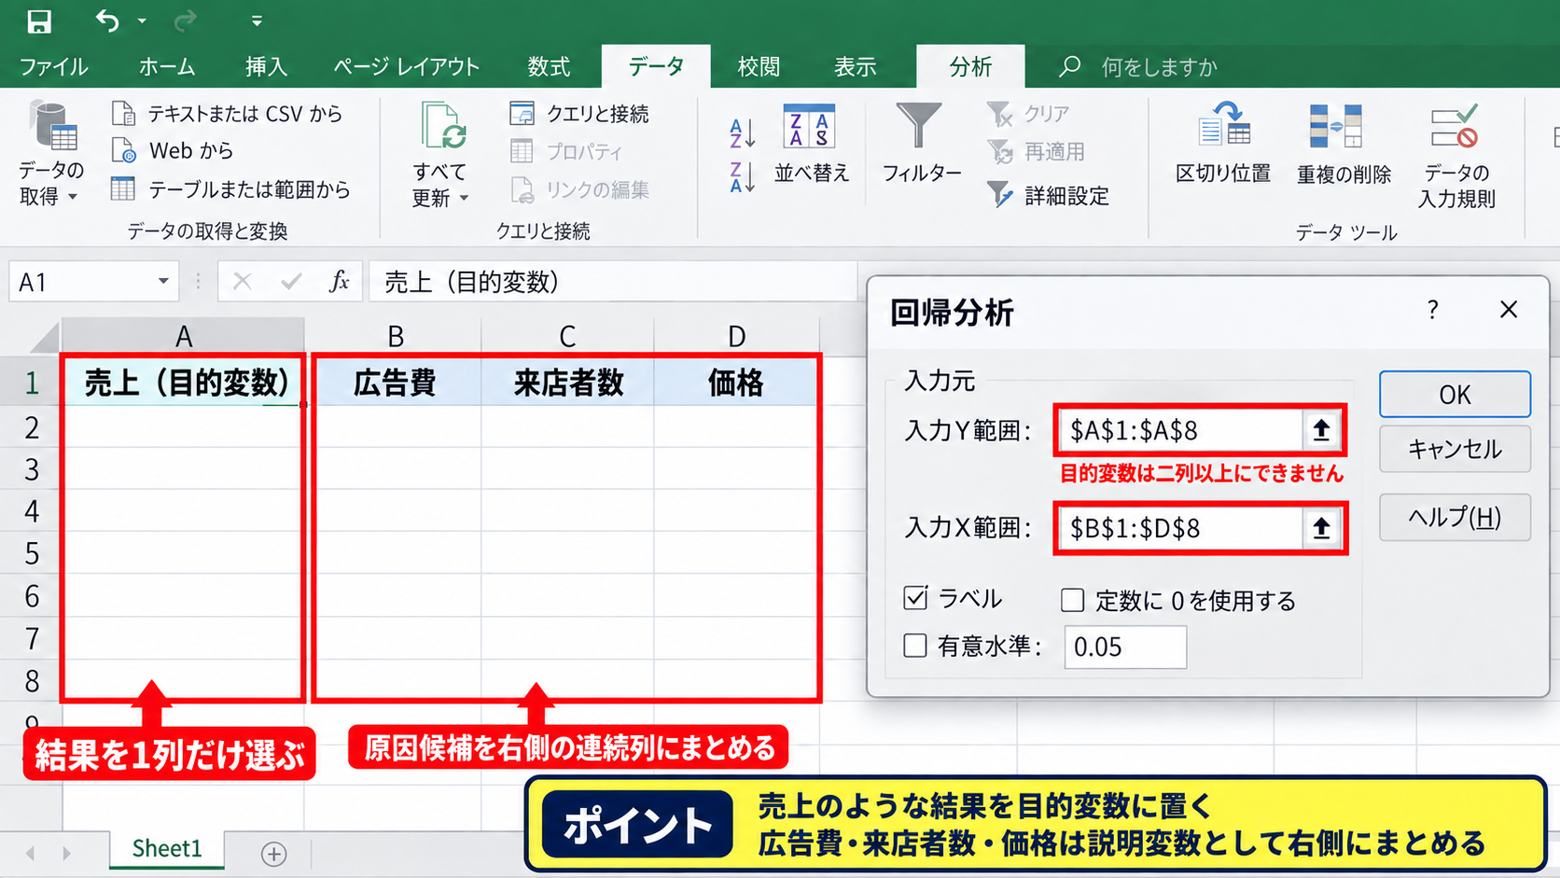Click the fx insert function icon

pyautogui.click(x=340, y=281)
